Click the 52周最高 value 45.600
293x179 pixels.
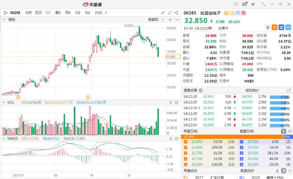tap(247, 64)
